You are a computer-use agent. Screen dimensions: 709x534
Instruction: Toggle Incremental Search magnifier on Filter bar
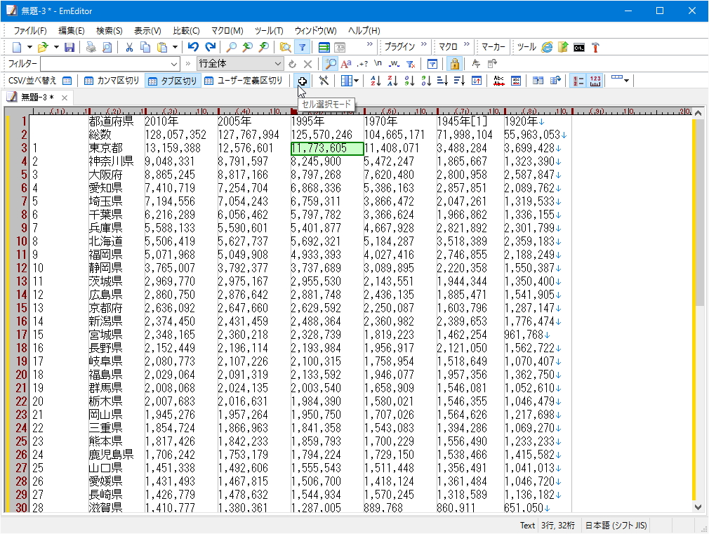pos(331,65)
